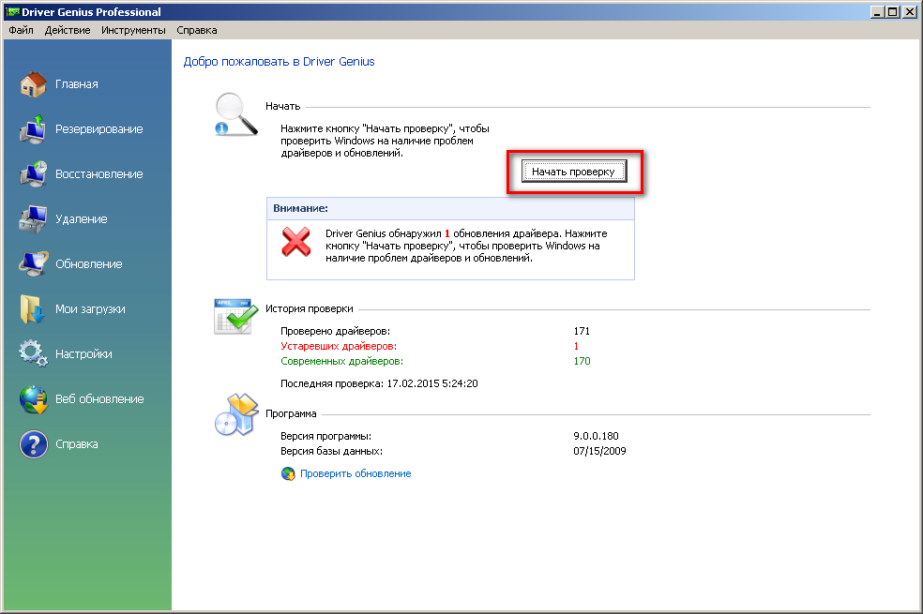Start scan with Начать проверку button
The width and height of the screenshot is (923, 614).
574,172
